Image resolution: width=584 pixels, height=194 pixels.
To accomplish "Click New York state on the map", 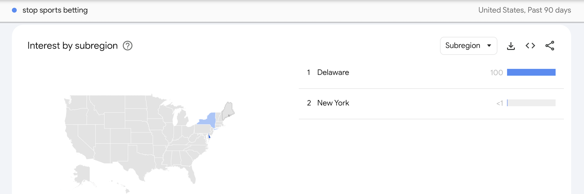I will pos(208,120).
